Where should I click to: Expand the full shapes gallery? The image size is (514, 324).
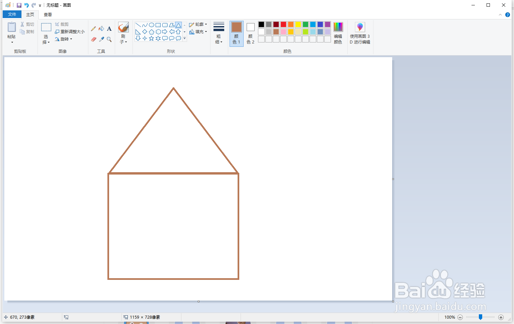(x=184, y=38)
